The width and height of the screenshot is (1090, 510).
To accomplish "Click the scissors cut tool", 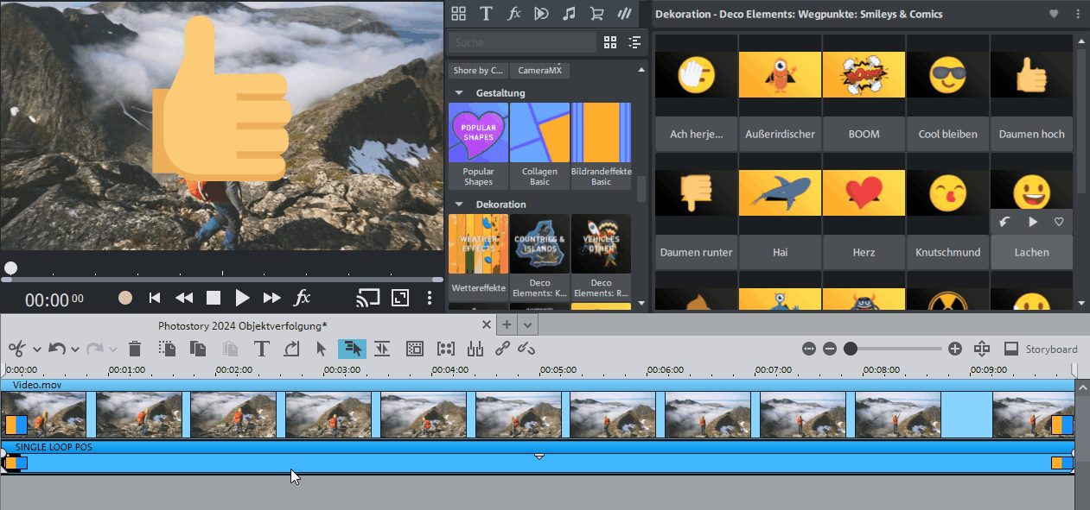I will pyautogui.click(x=16, y=349).
